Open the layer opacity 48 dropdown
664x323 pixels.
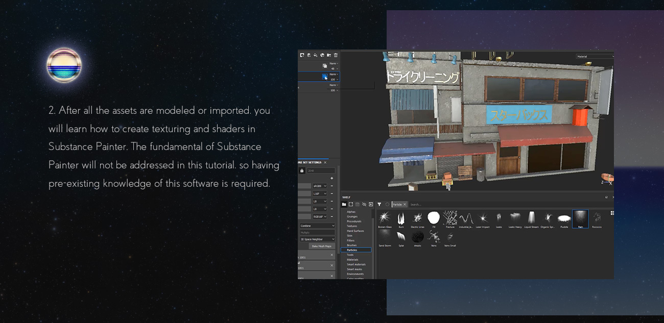tap(335, 69)
